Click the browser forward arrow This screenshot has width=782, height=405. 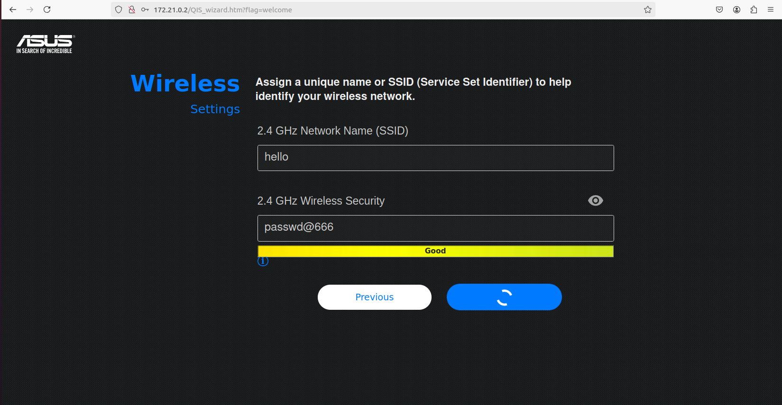pyautogui.click(x=30, y=9)
